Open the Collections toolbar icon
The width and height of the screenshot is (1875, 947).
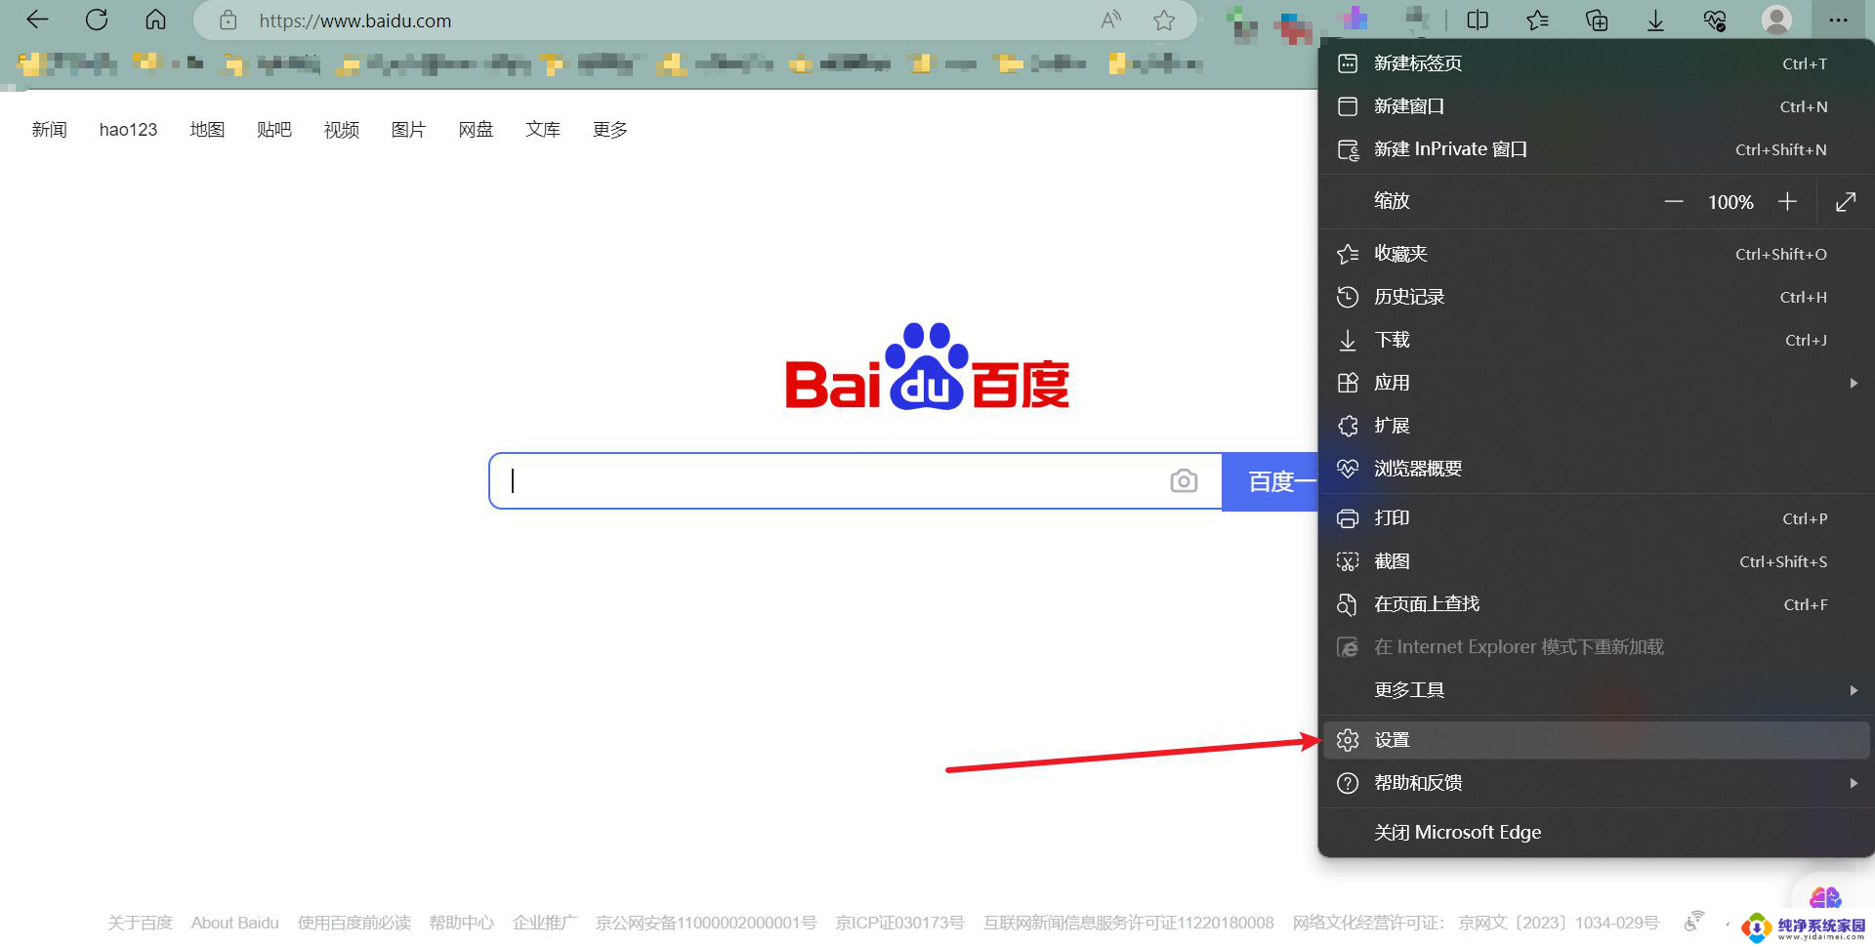click(x=1597, y=20)
